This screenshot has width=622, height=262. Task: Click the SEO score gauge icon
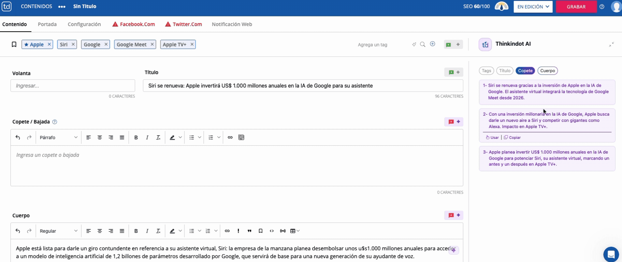click(501, 7)
